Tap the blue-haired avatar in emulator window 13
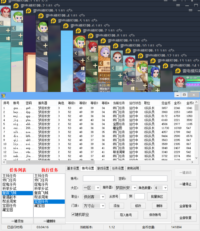The image size is (200, 231). coord(155,72)
